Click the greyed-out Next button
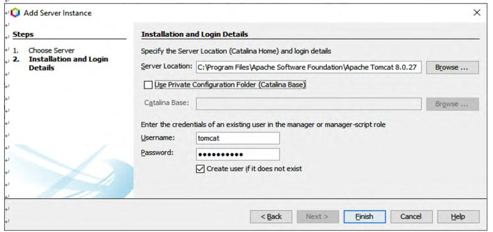Image resolution: width=493 pixels, height=232 pixels. pyautogui.click(x=318, y=217)
